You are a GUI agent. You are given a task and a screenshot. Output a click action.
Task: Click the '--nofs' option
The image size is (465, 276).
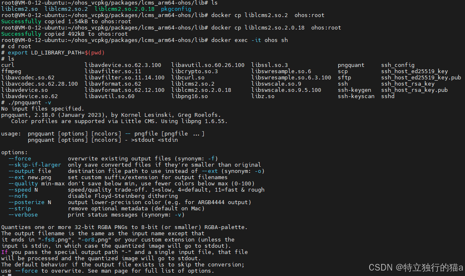point(18,196)
